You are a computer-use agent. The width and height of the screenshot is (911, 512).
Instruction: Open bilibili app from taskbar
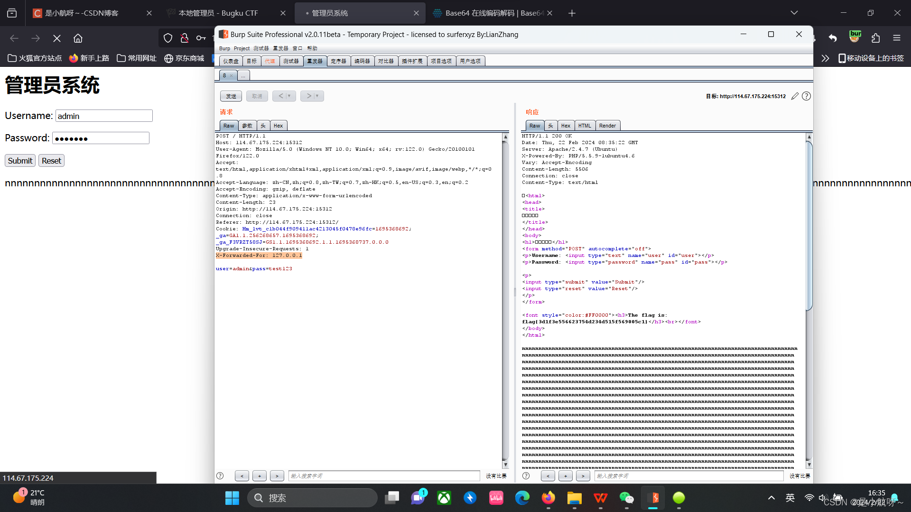pyautogui.click(x=496, y=498)
